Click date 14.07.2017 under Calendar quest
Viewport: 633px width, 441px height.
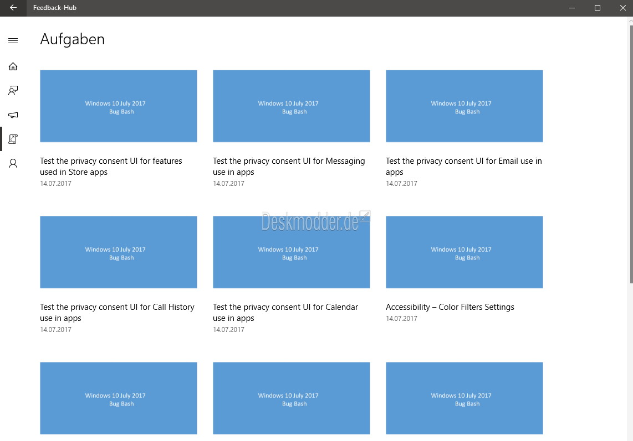(228, 329)
